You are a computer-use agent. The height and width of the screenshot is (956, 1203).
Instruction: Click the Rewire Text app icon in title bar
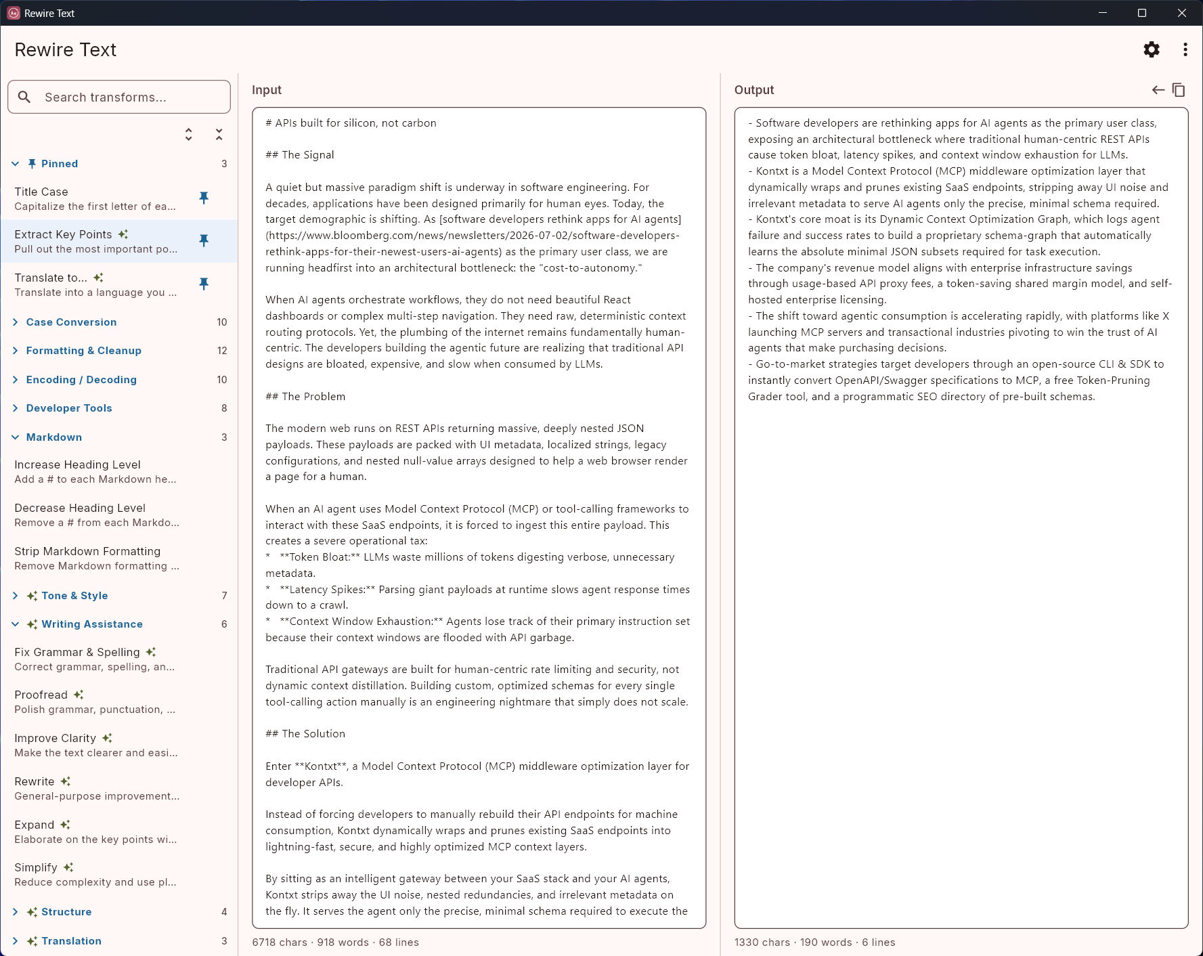pyautogui.click(x=14, y=13)
